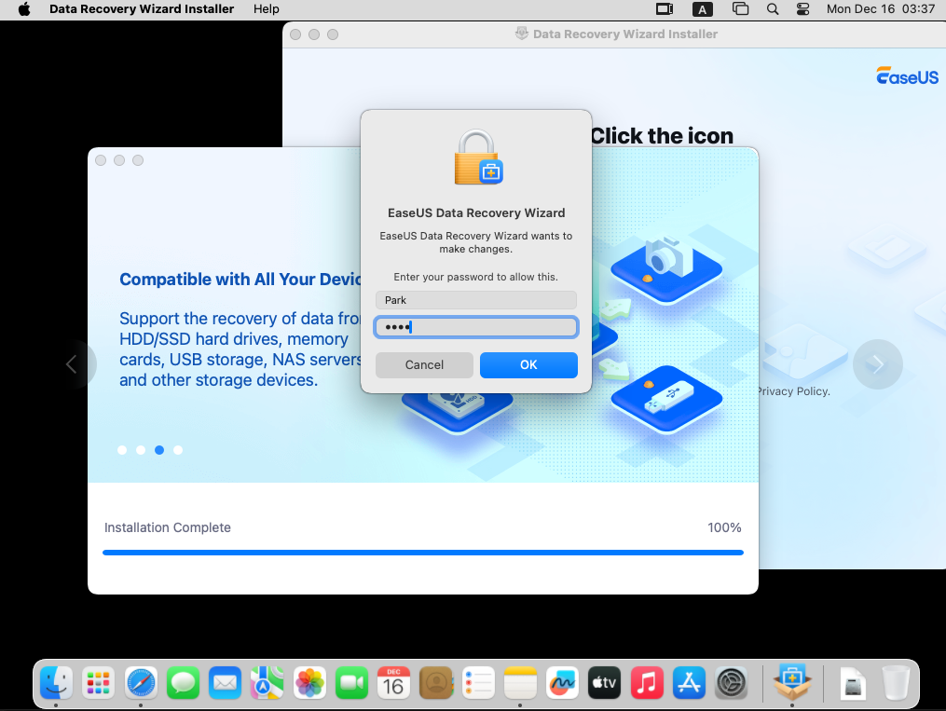
Task: Click the display mirroring menu bar icon
Action: [x=665, y=9]
